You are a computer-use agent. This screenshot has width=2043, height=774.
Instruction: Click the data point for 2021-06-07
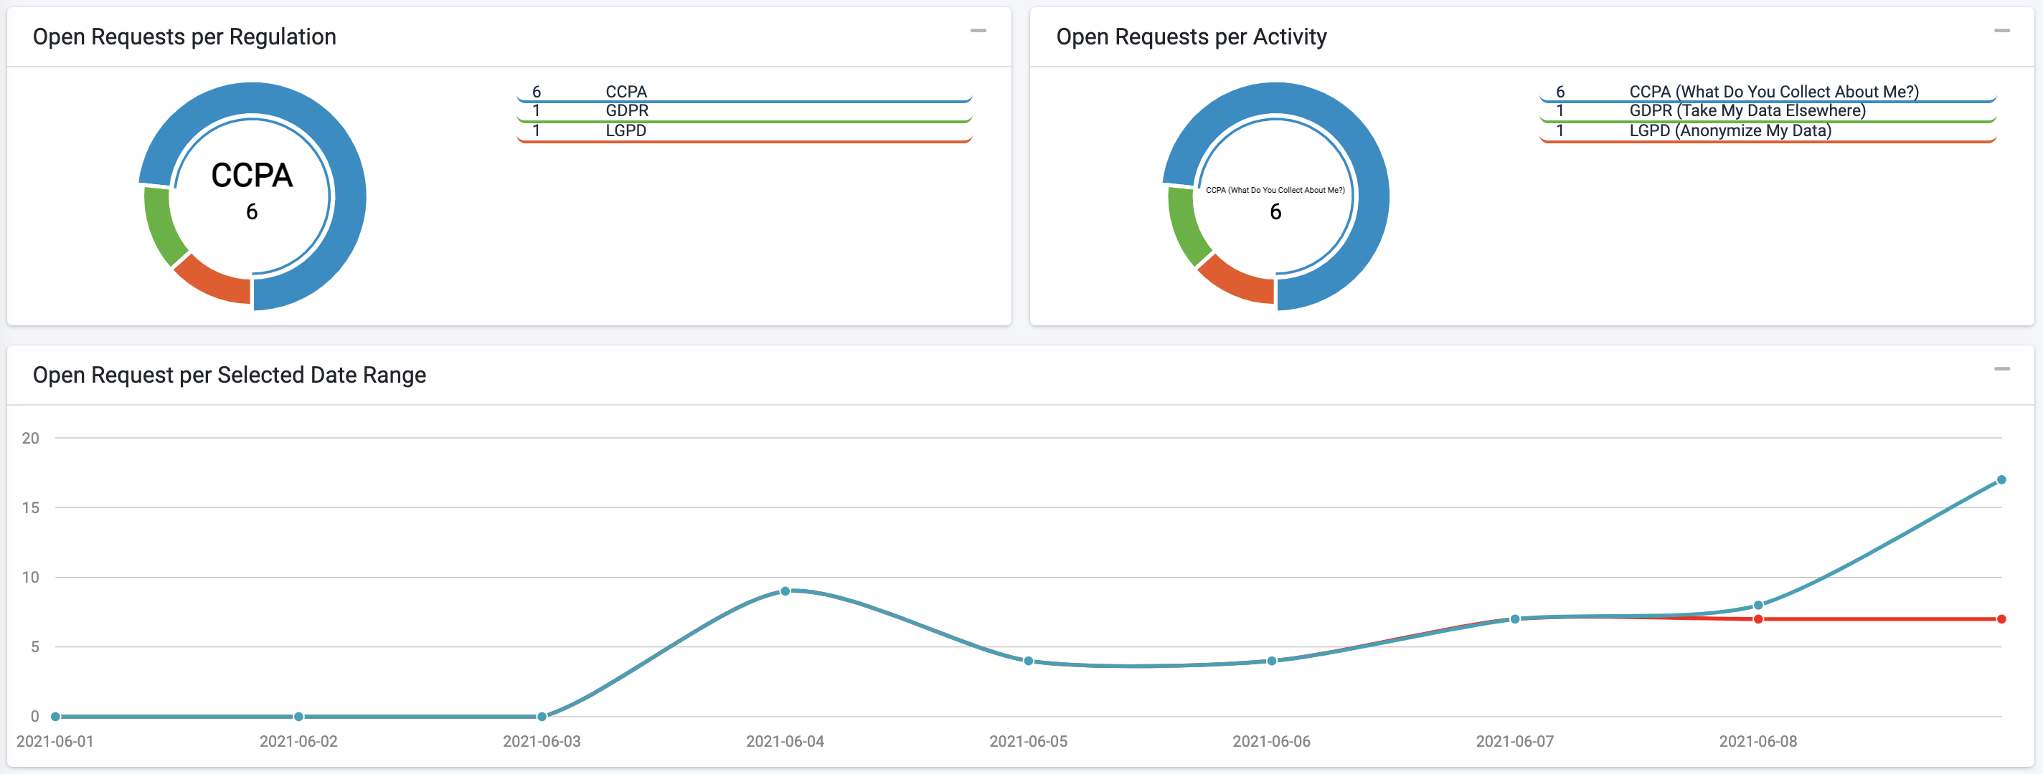point(1515,618)
